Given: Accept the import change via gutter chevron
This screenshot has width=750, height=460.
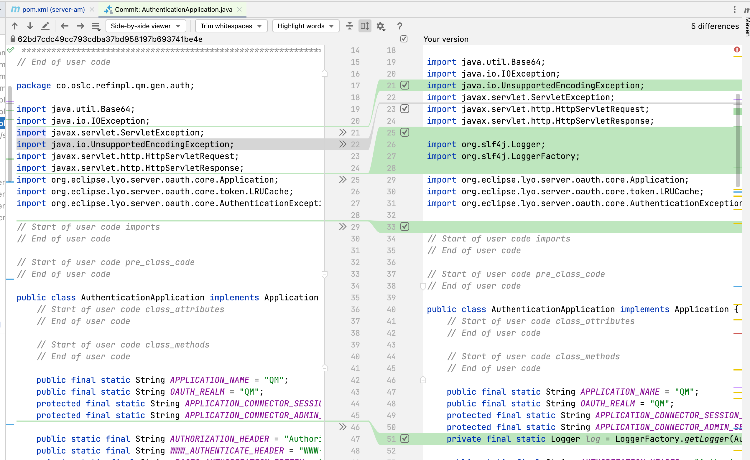Looking at the screenshot, I should point(343,144).
